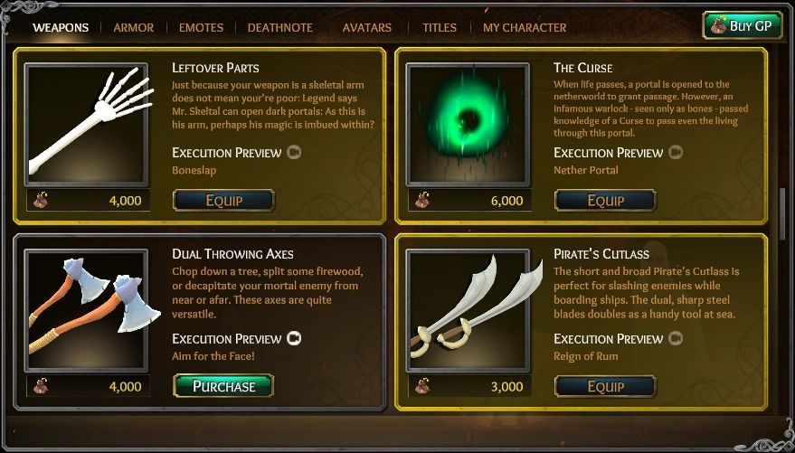Play the Reign of Rum preview camera icon

click(676, 338)
